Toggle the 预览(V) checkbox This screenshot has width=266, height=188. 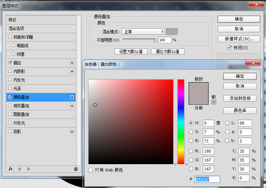pos(229,48)
